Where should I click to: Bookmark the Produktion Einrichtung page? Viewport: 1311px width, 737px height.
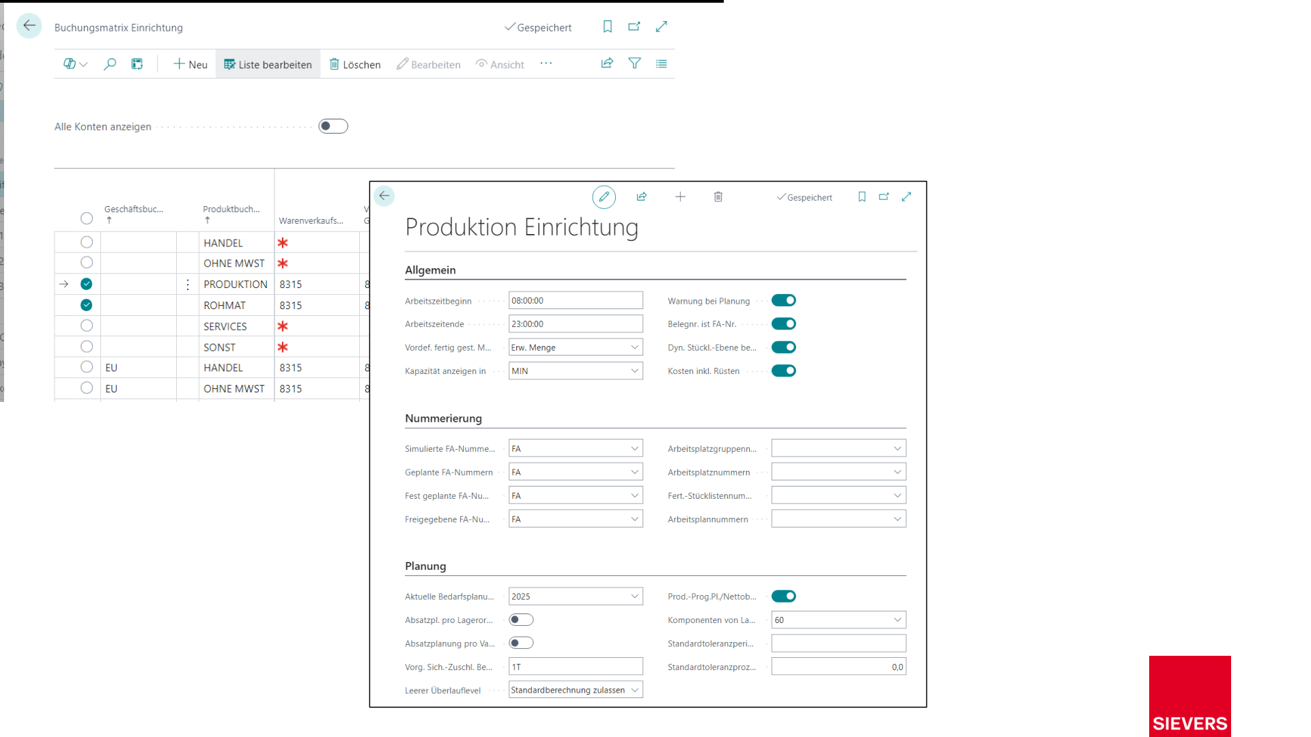[862, 197]
